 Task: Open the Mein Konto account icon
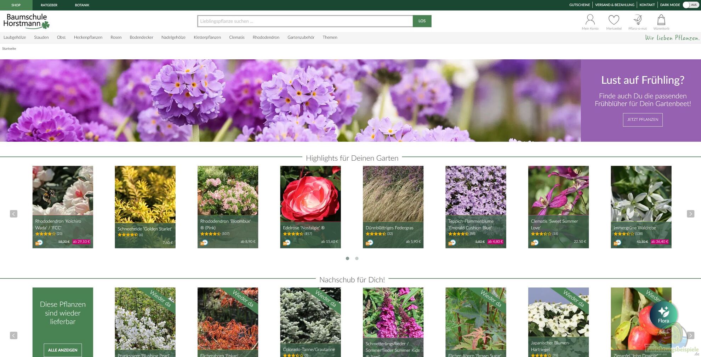coord(590,20)
